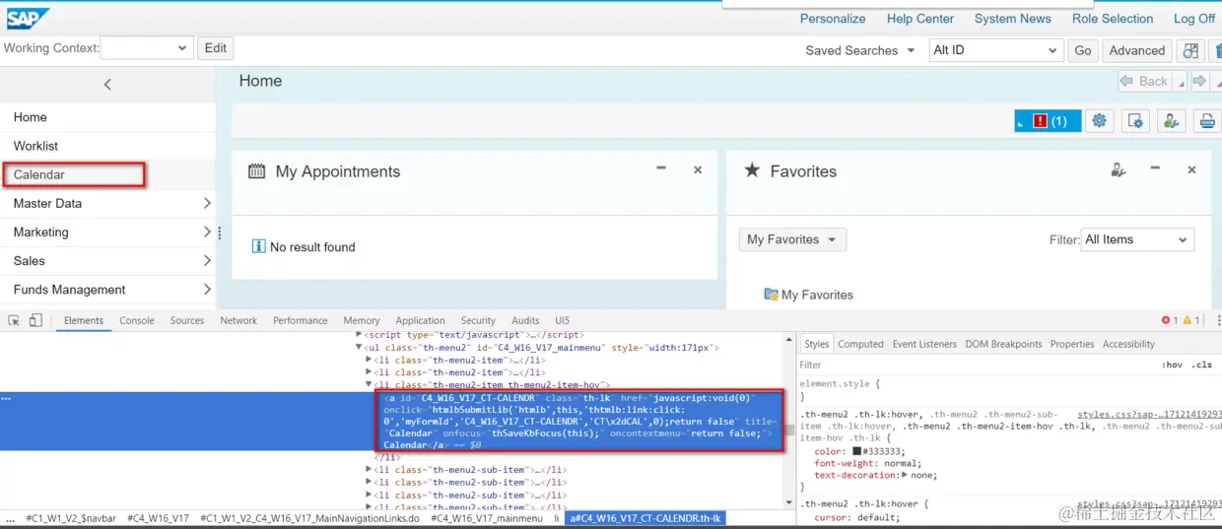The image size is (1222, 529).
Task: Expand the Funds Management submenu
Action: pyautogui.click(x=207, y=289)
